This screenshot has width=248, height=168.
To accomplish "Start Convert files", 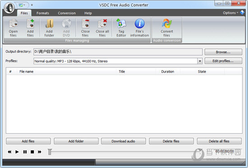I will point(167,28).
